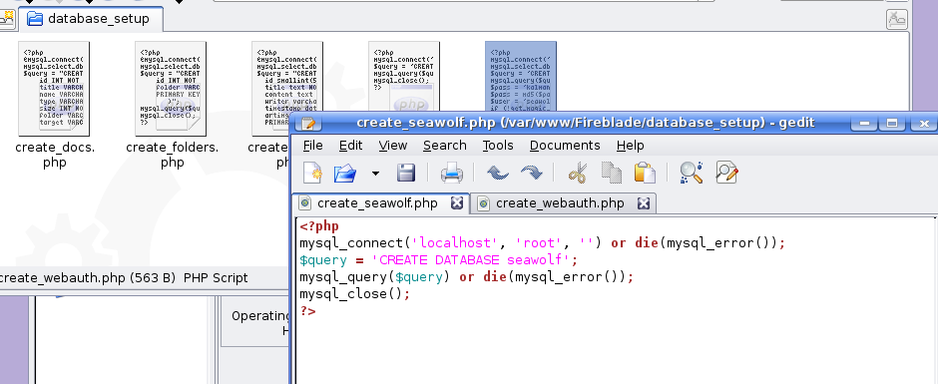Screen dimensions: 938x384
Task: Open the Documents menu in gedit
Action: [x=565, y=146]
